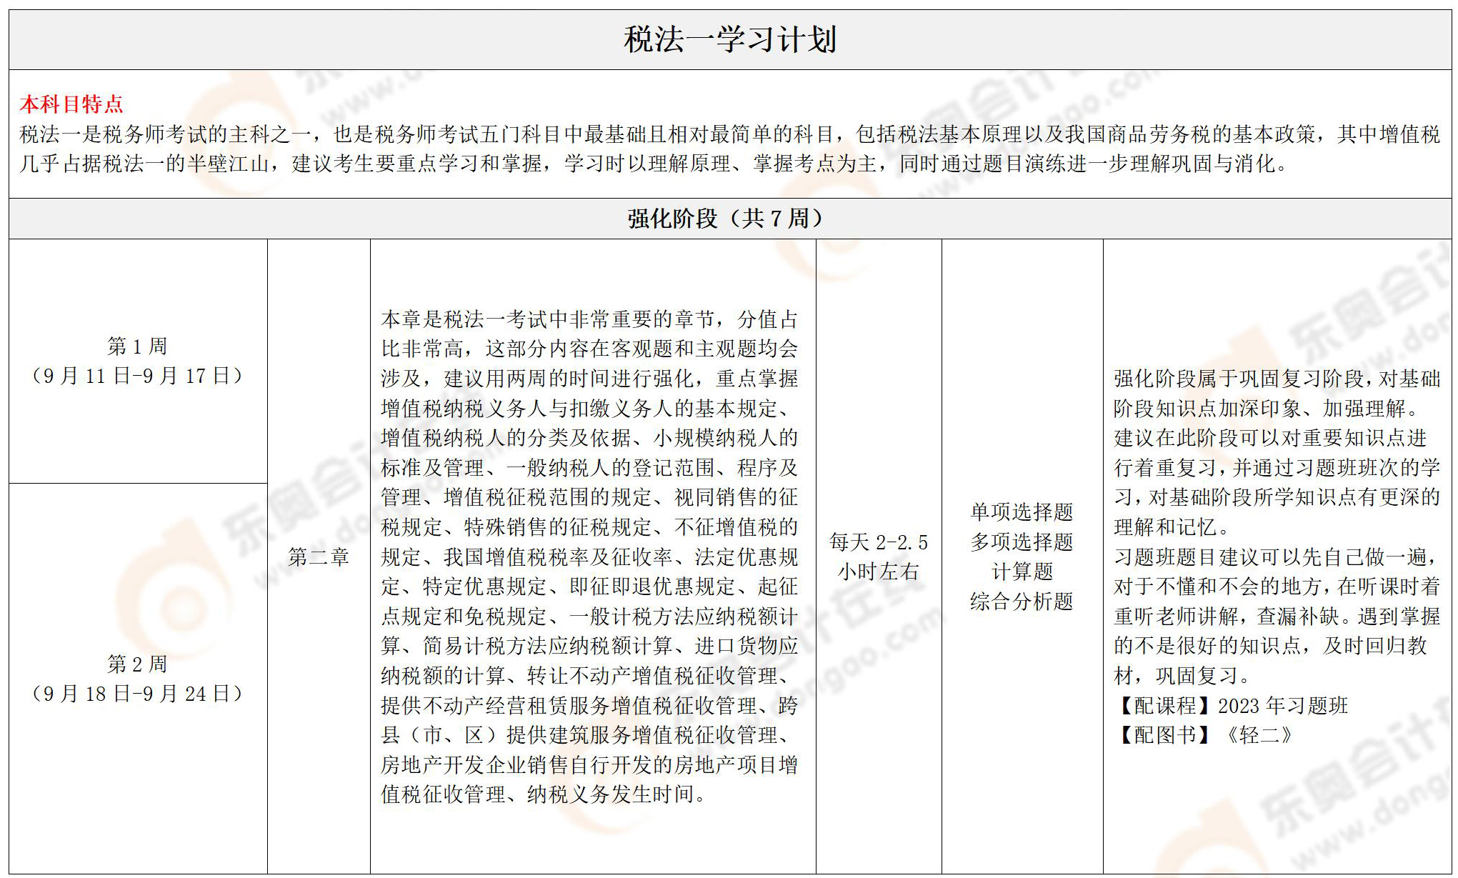Select the 第1周 schedule cell

(x=137, y=346)
